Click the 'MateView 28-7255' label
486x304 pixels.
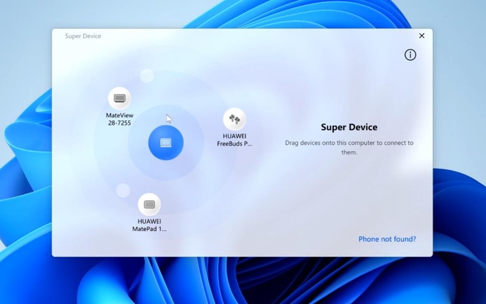tap(120, 119)
